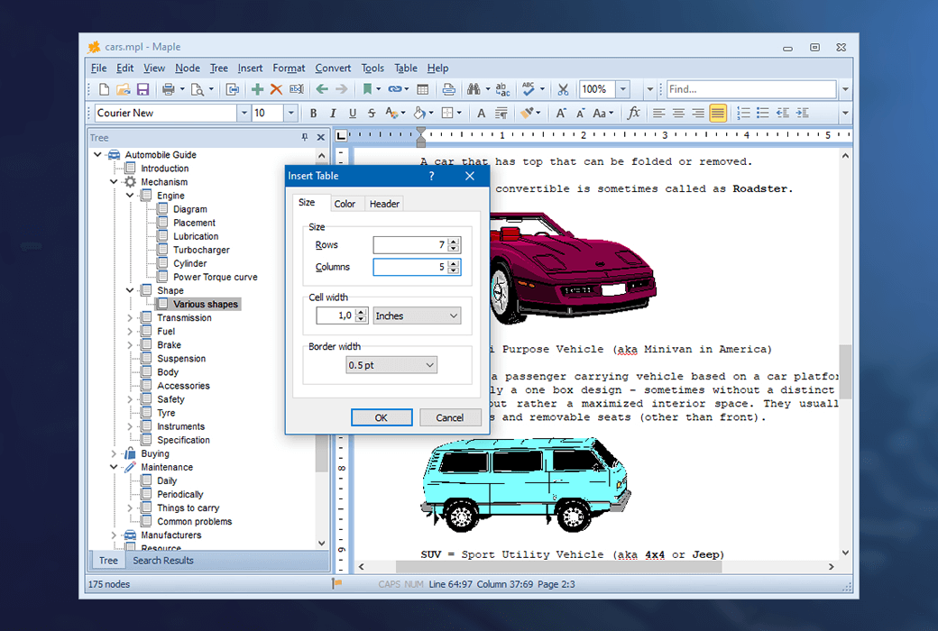
Task: Cut selection with the scissors icon
Action: pyautogui.click(x=563, y=90)
